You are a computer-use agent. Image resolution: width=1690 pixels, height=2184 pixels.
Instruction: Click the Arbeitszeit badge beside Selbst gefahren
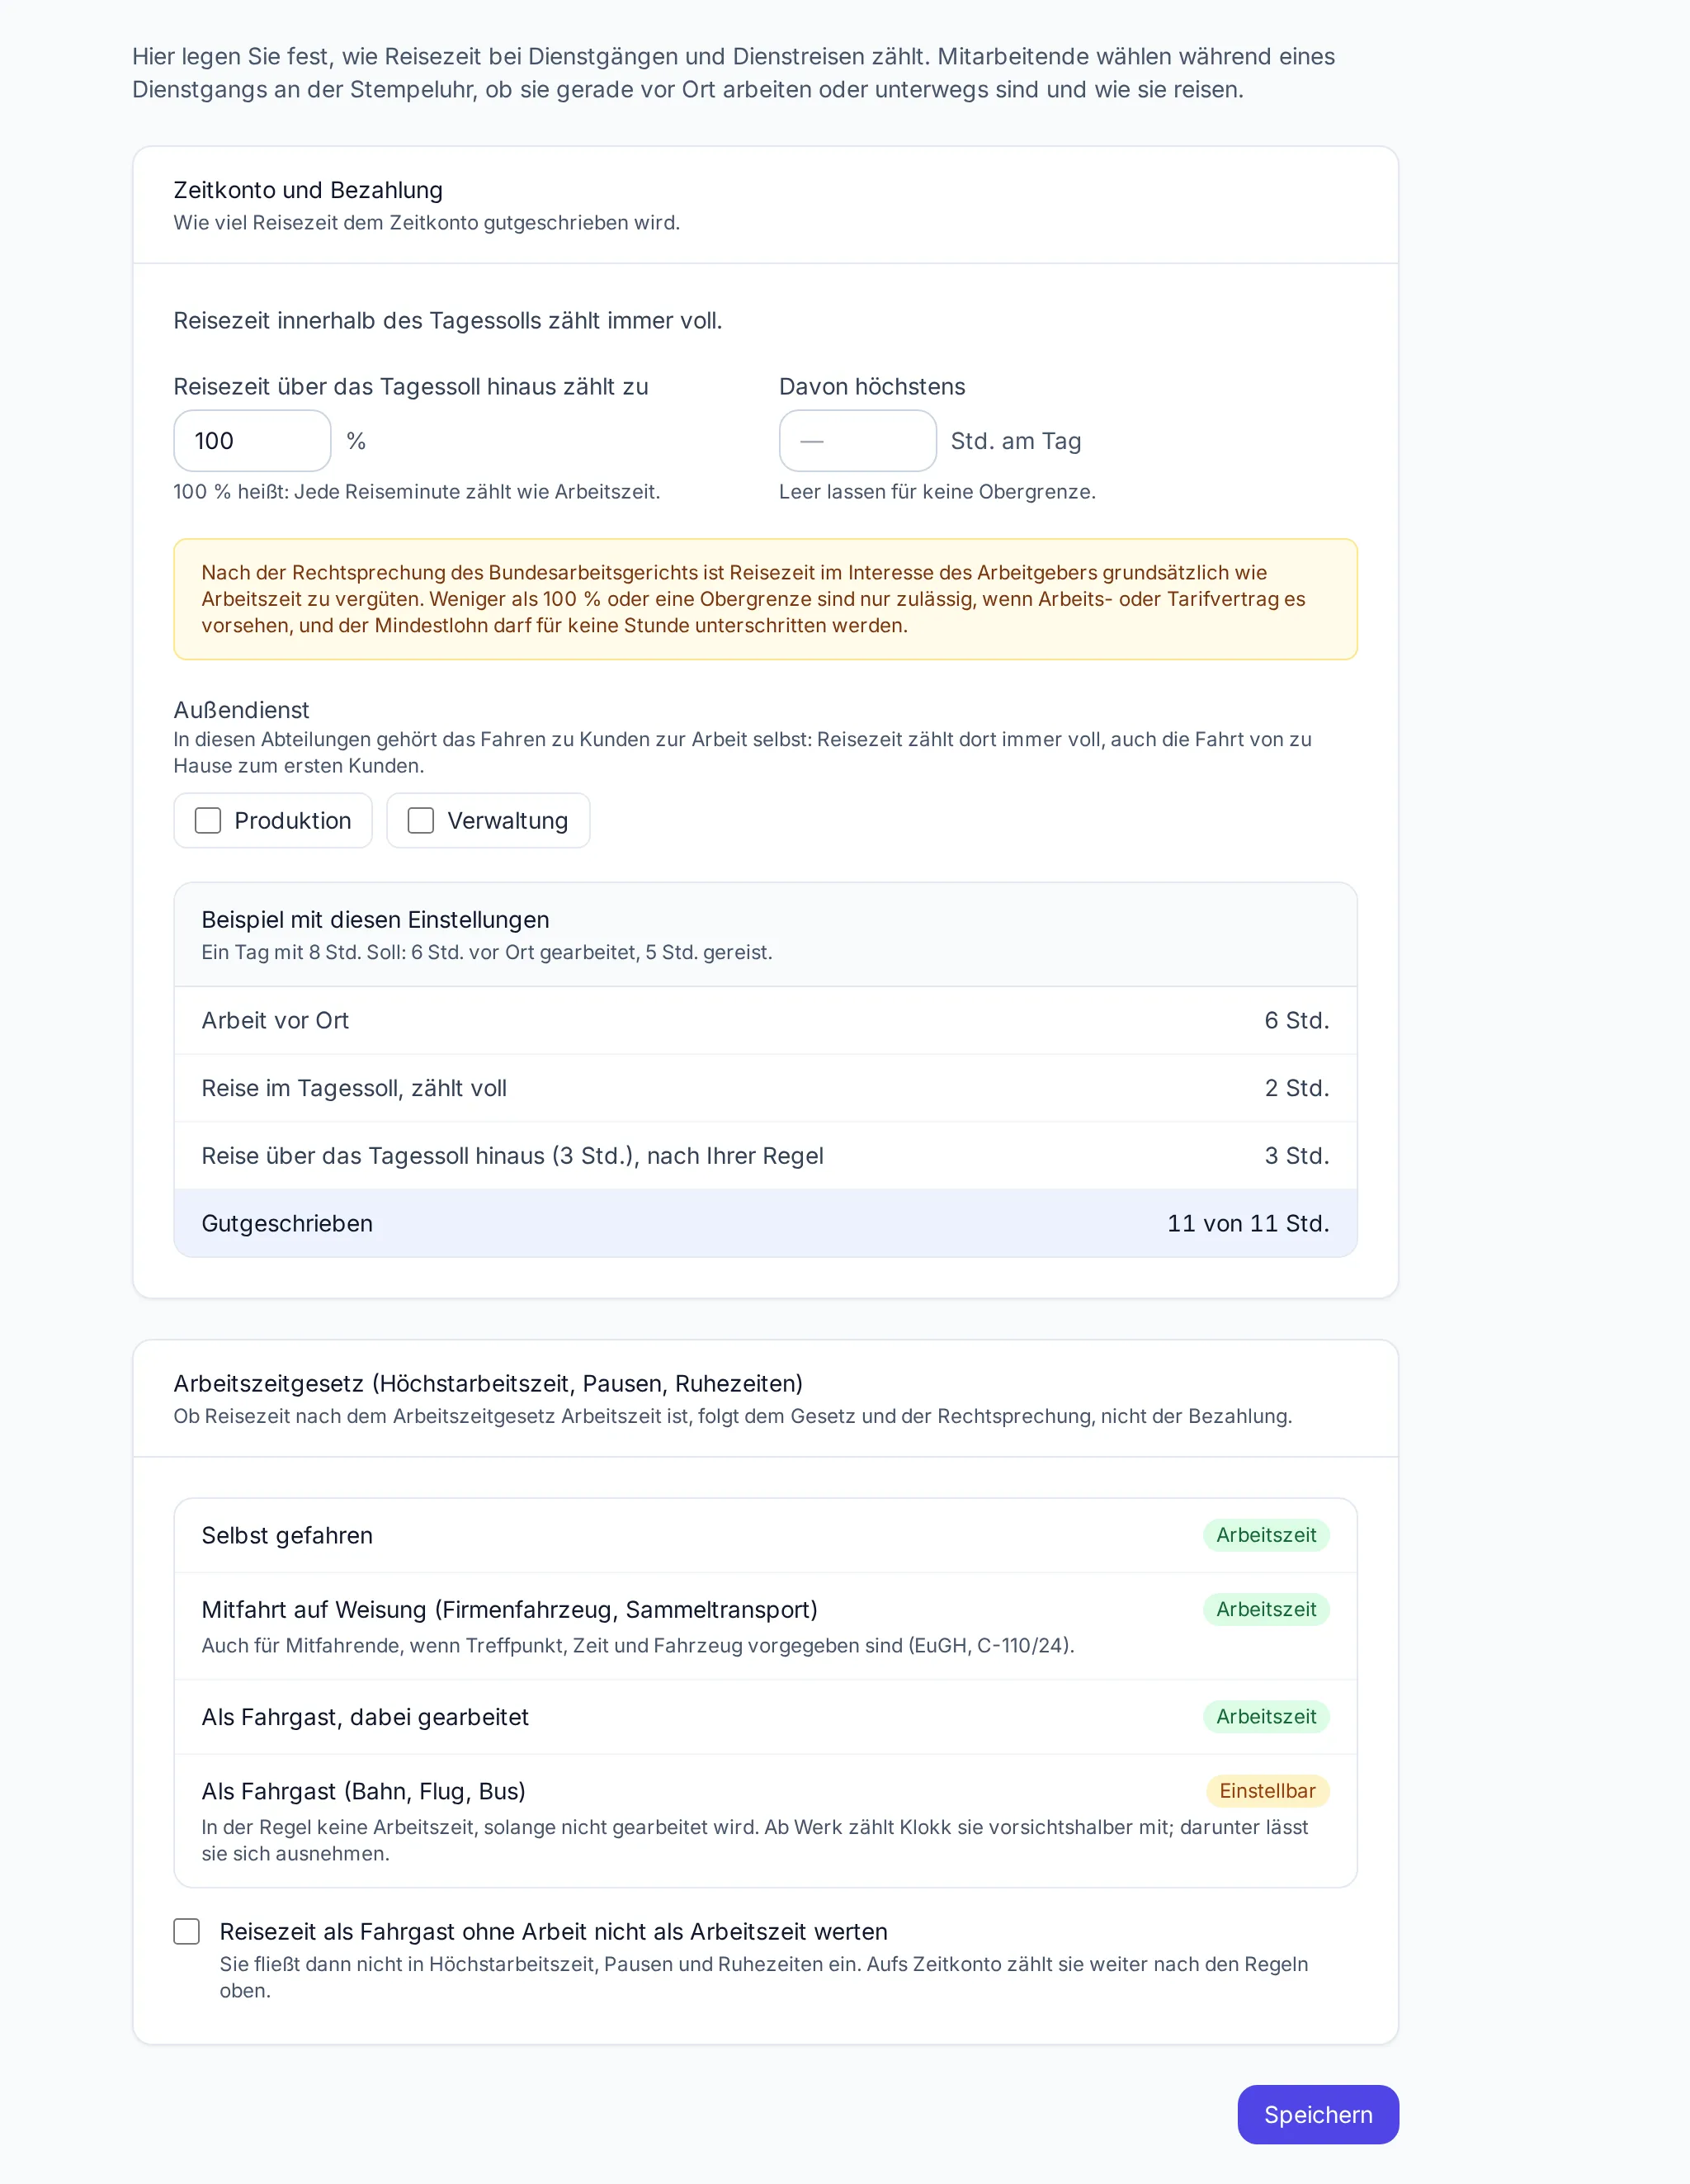[1266, 1535]
